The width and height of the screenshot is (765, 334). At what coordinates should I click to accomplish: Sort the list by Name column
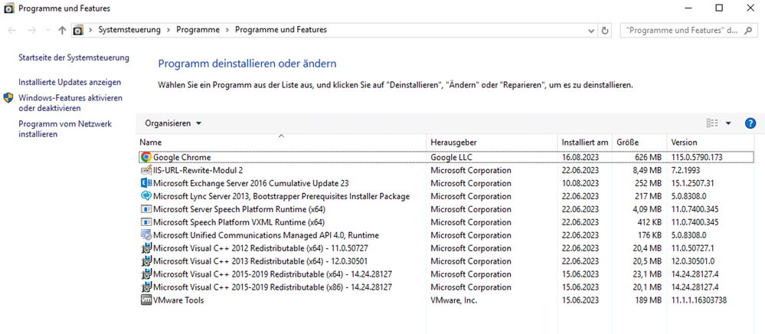click(x=280, y=142)
